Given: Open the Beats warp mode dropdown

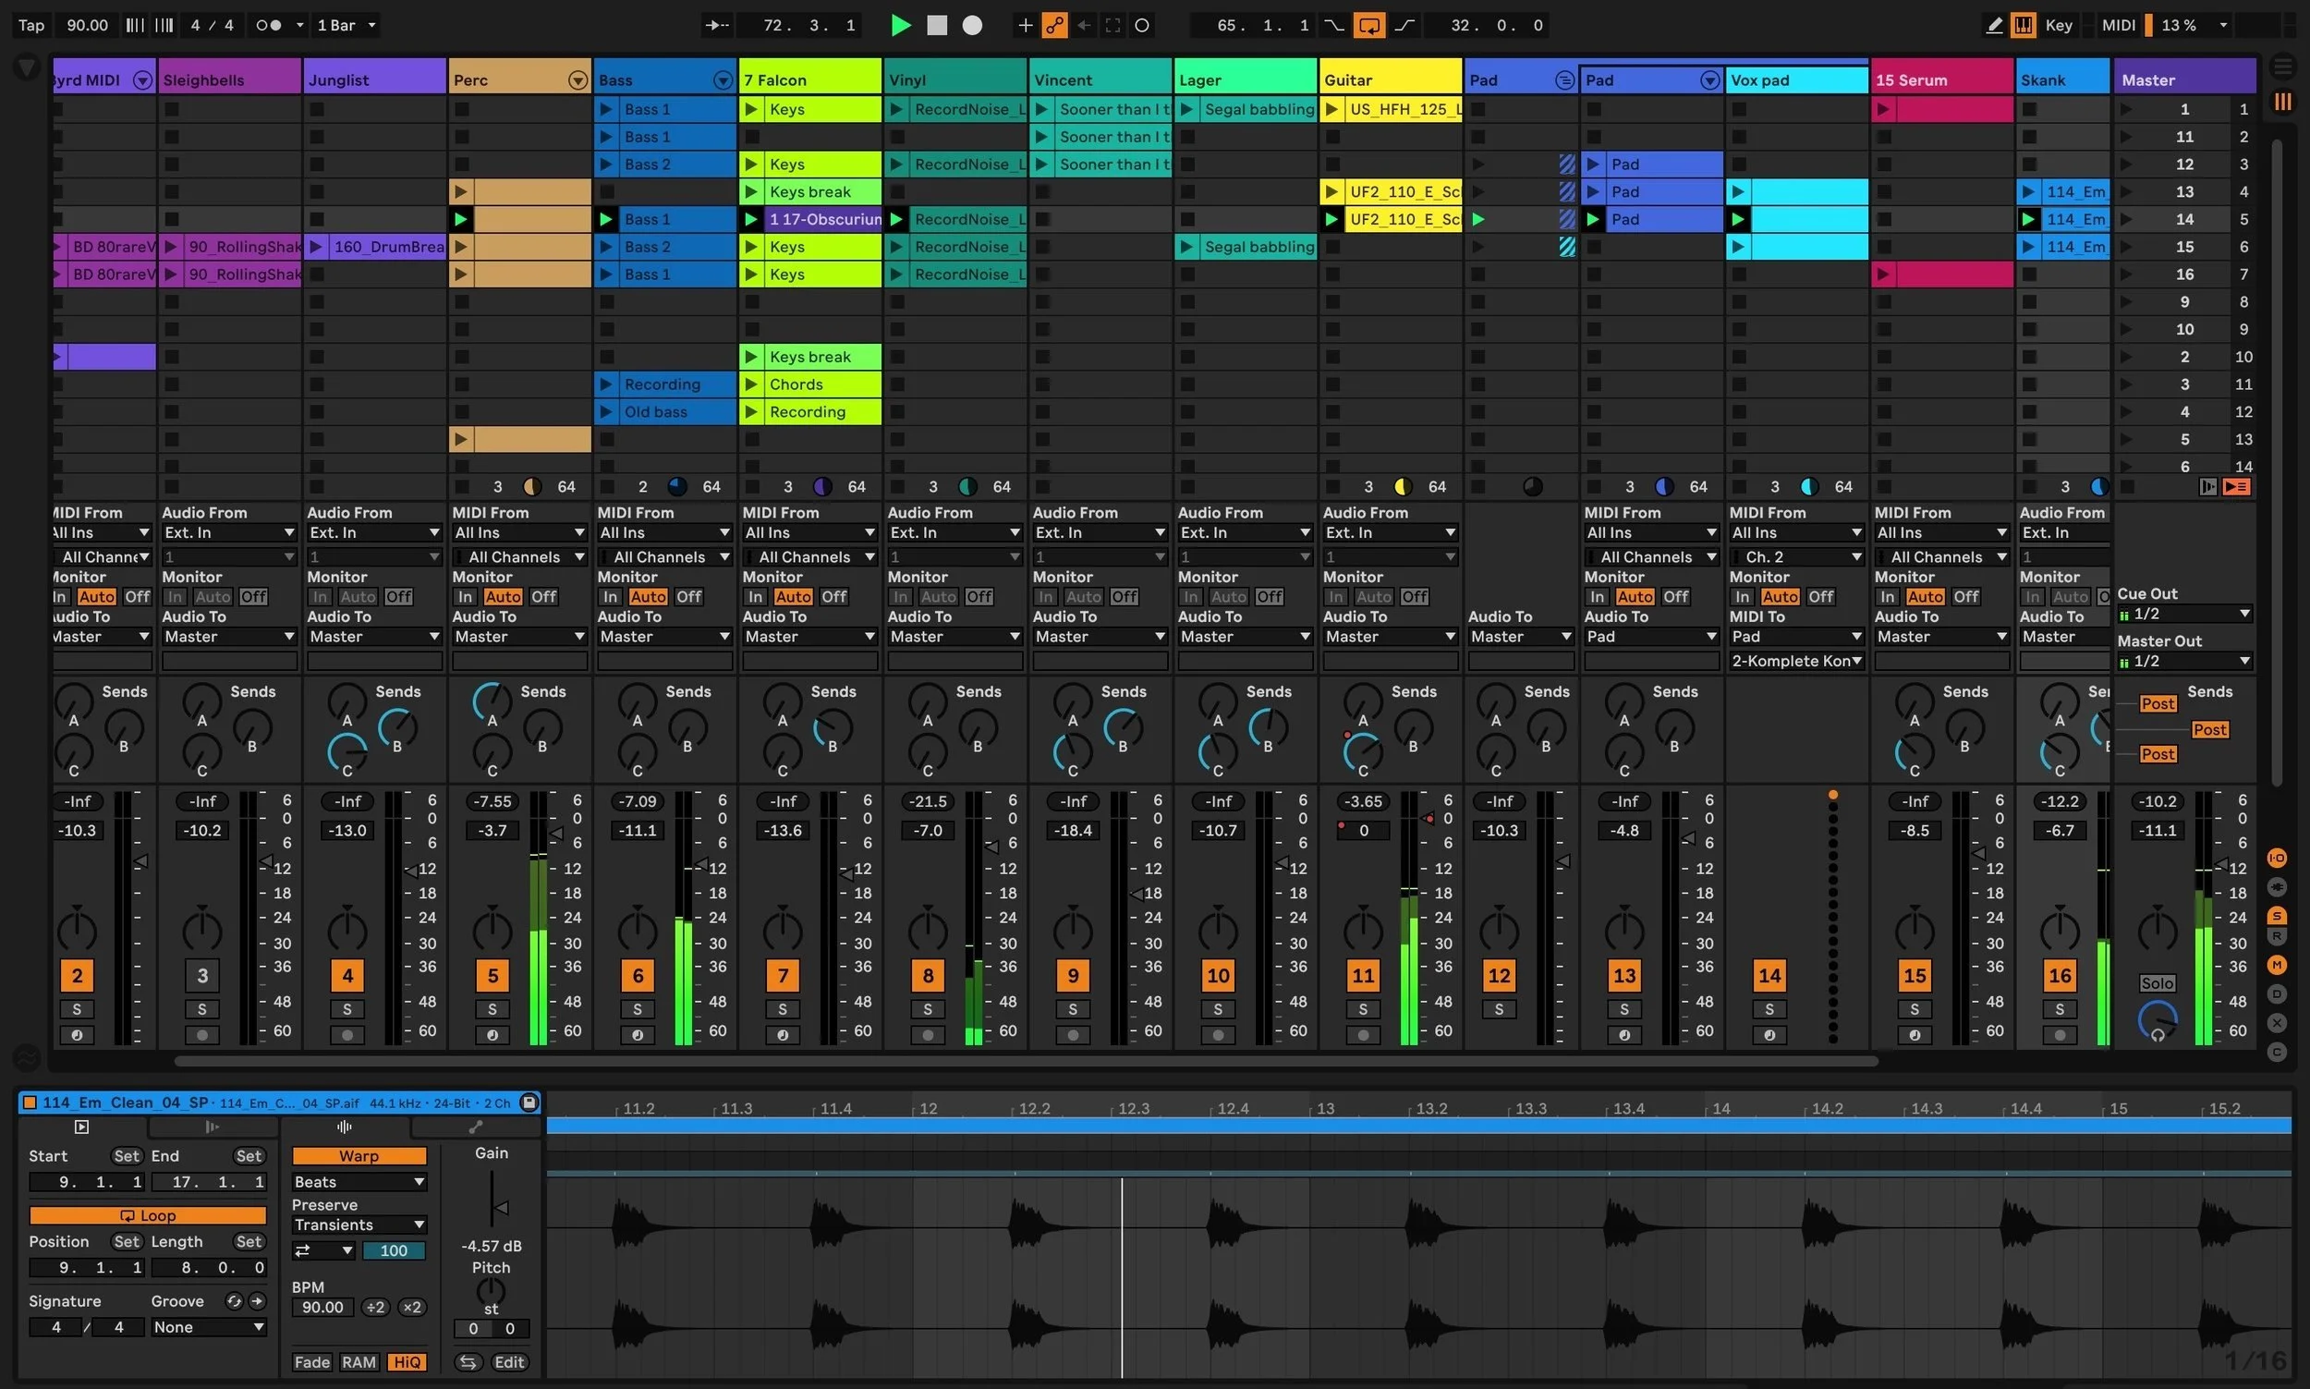Looking at the screenshot, I should (x=359, y=1182).
